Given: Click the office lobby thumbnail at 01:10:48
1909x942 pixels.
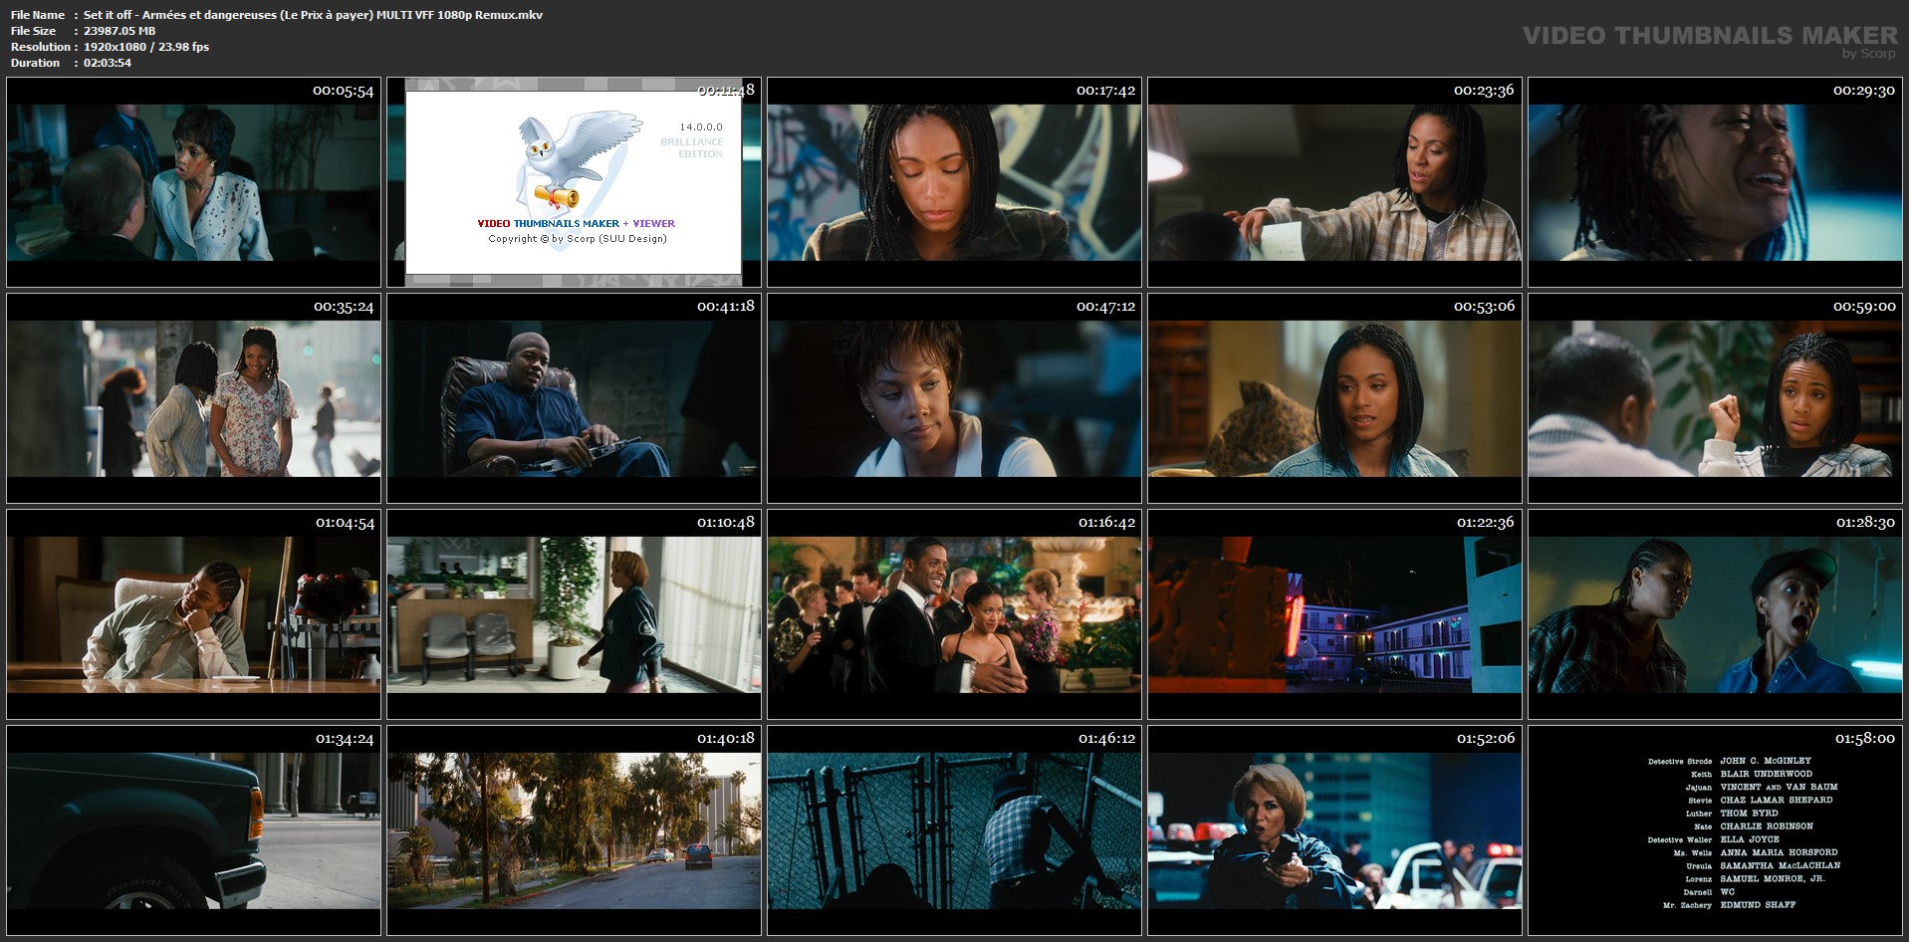Looking at the screenshot, I should (x=574, y=614).
